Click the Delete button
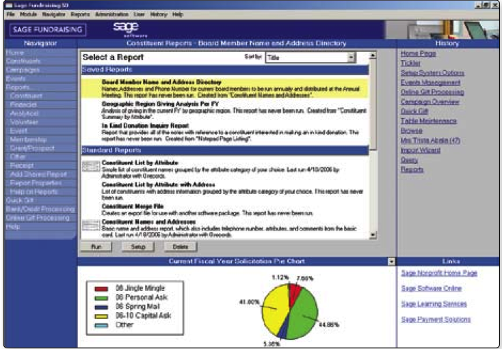 pyautogui.click(x=181, y=247)
